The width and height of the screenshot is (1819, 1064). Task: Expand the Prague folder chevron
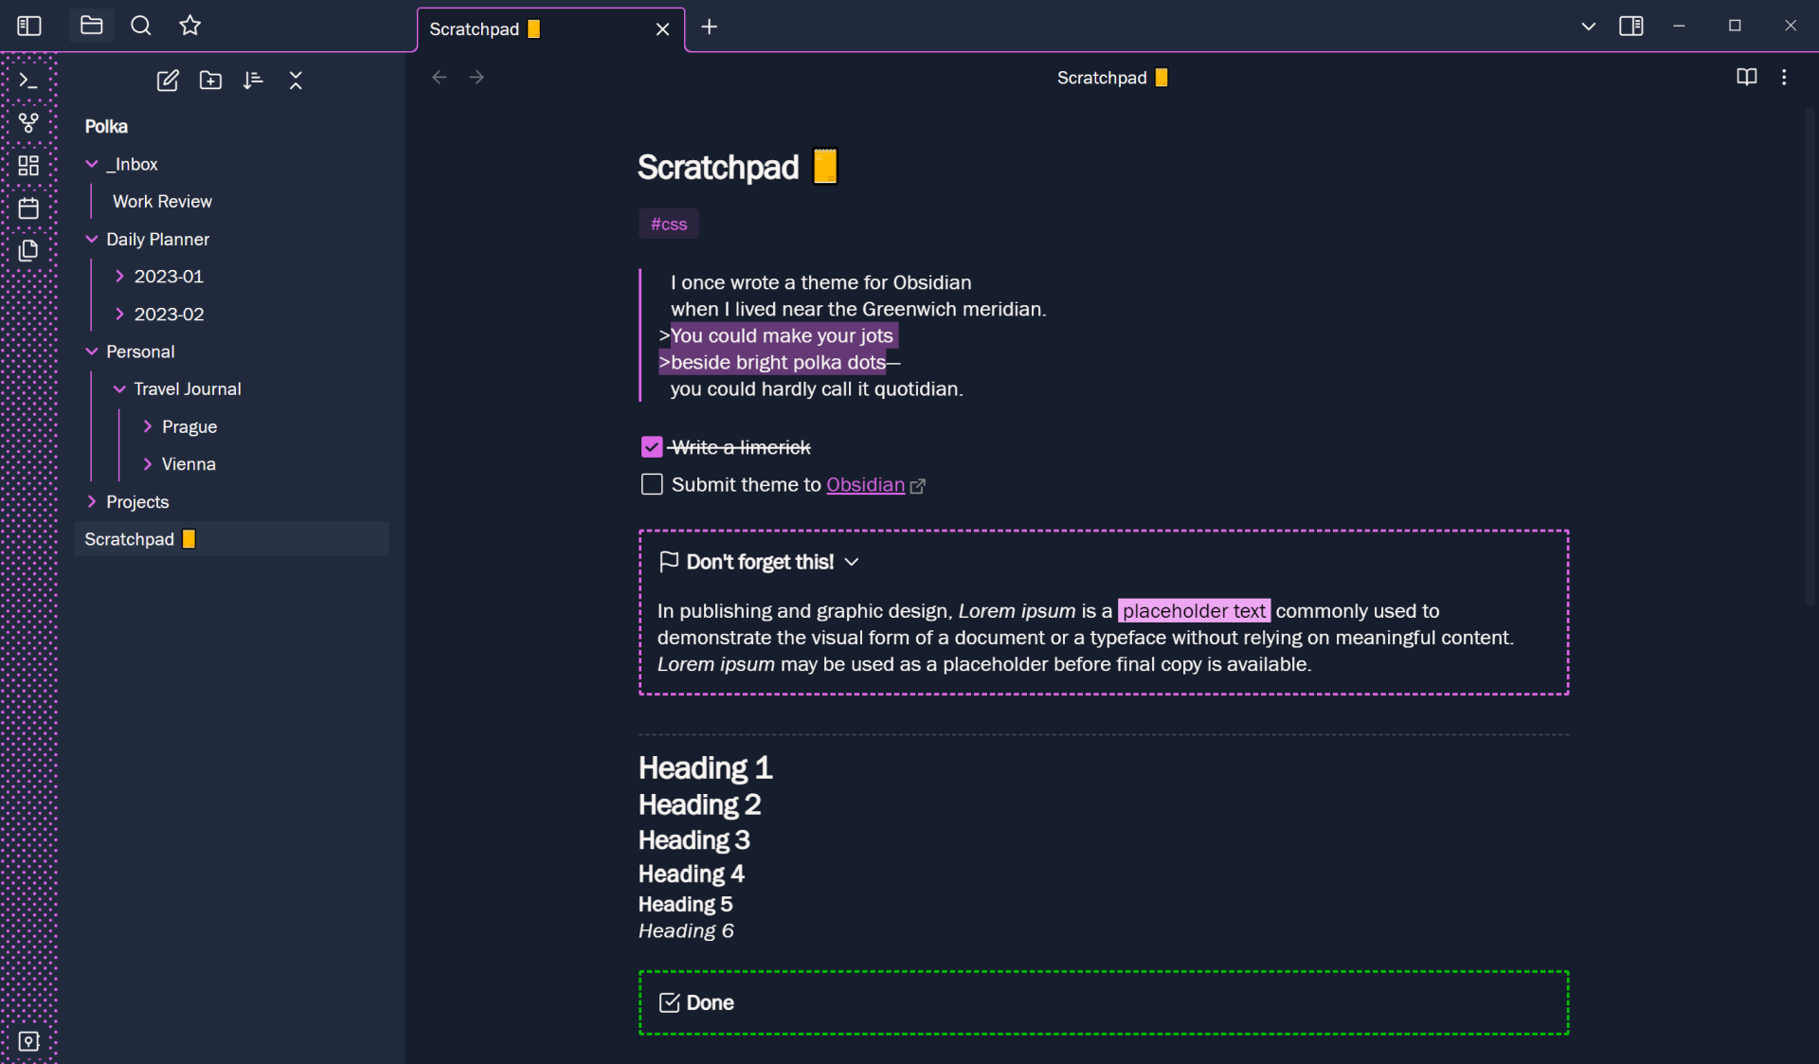(148, 426)
